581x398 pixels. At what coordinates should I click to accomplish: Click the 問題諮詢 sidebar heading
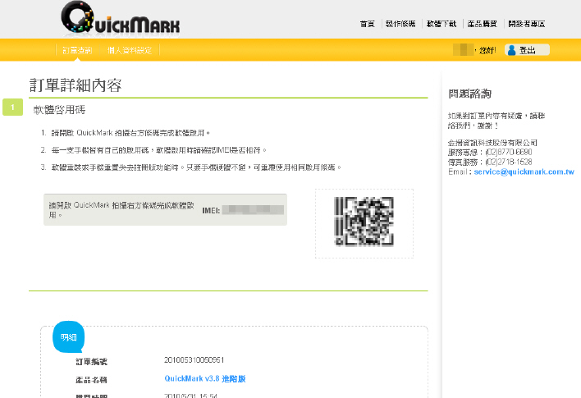(x=469, y=94)
